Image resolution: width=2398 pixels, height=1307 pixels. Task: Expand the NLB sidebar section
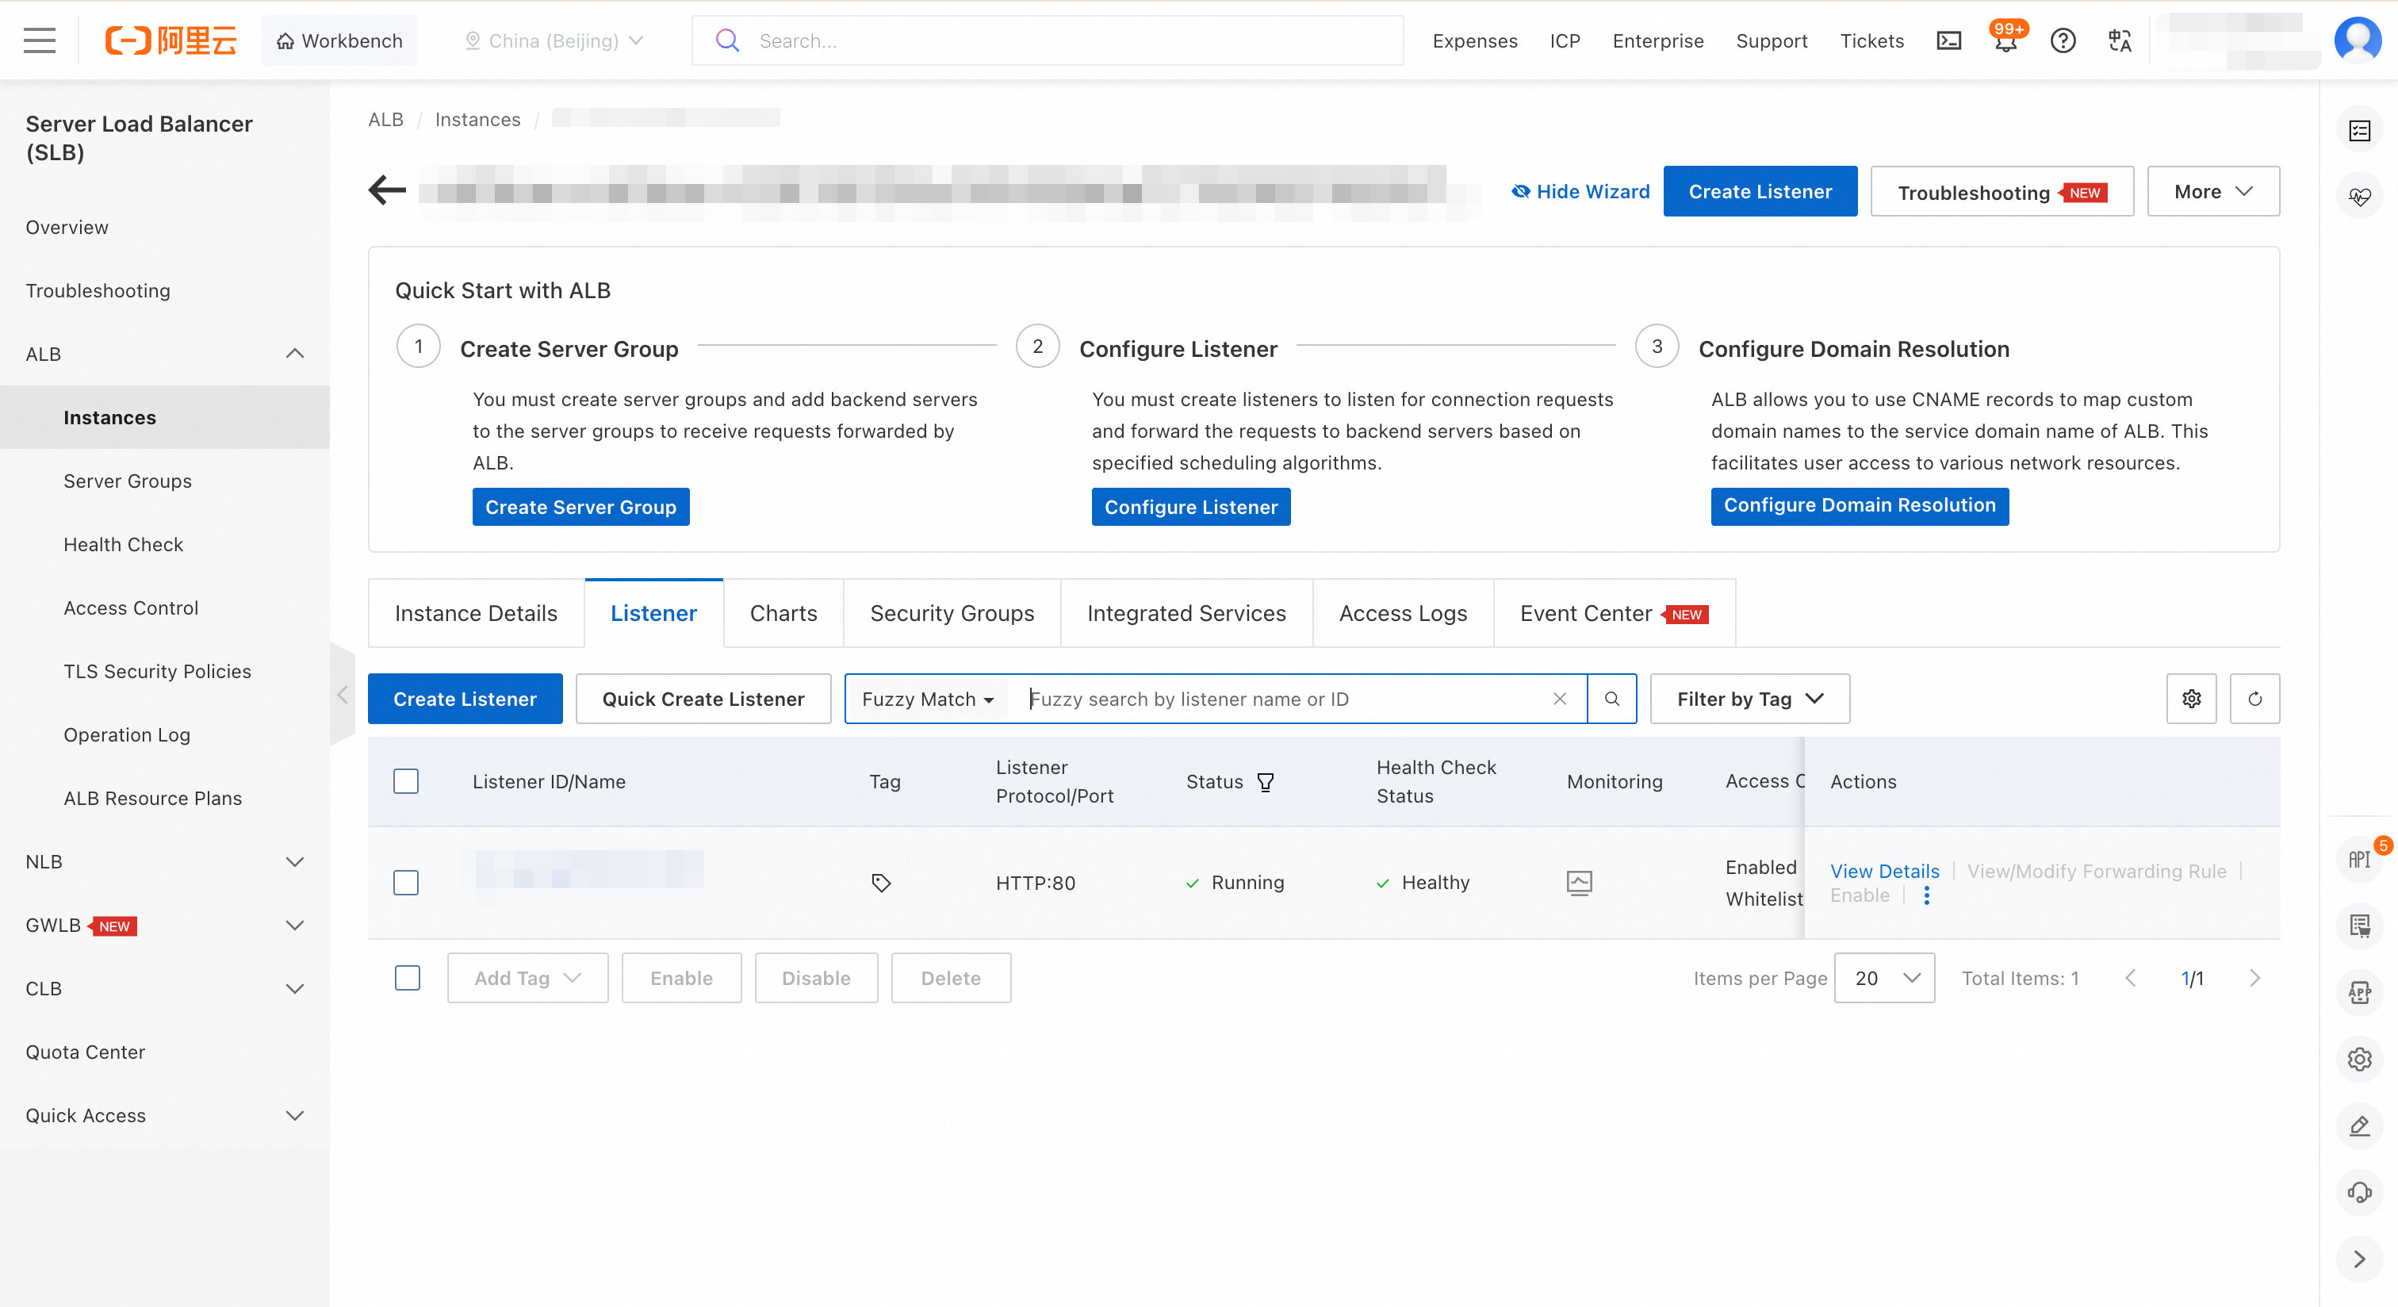(294, 862)
